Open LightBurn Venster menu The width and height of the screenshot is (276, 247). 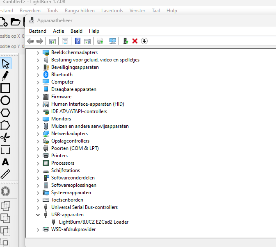tap(137, 11)
